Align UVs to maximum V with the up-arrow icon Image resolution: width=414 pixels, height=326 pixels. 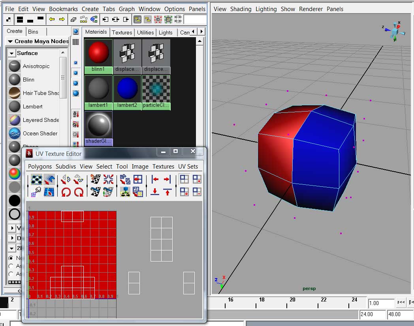coord(167,192)
